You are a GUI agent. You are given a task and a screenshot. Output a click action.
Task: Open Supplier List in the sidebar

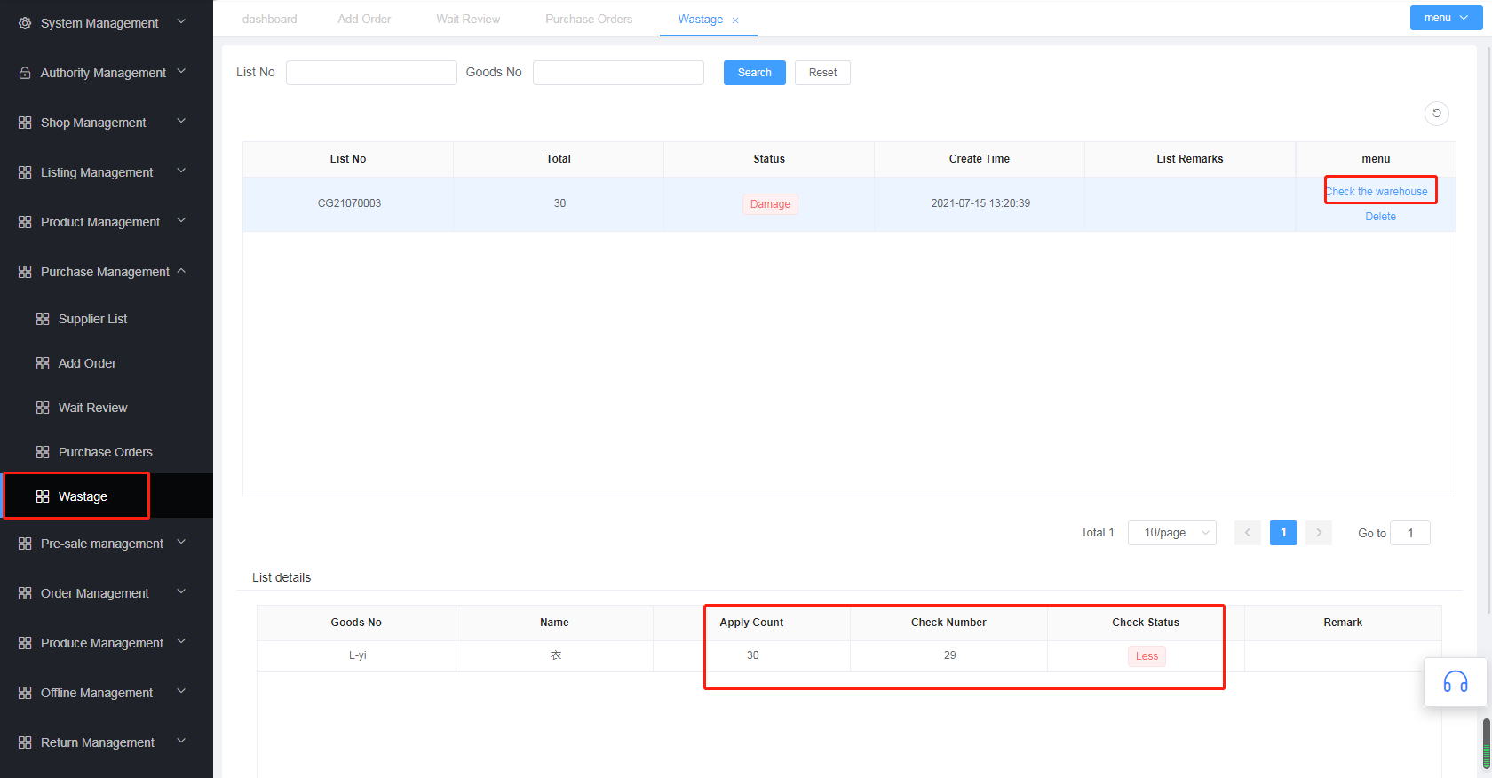92,319
